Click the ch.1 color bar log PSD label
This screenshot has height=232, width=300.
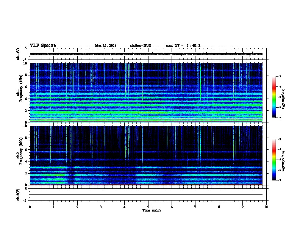(x=283, y=99)
